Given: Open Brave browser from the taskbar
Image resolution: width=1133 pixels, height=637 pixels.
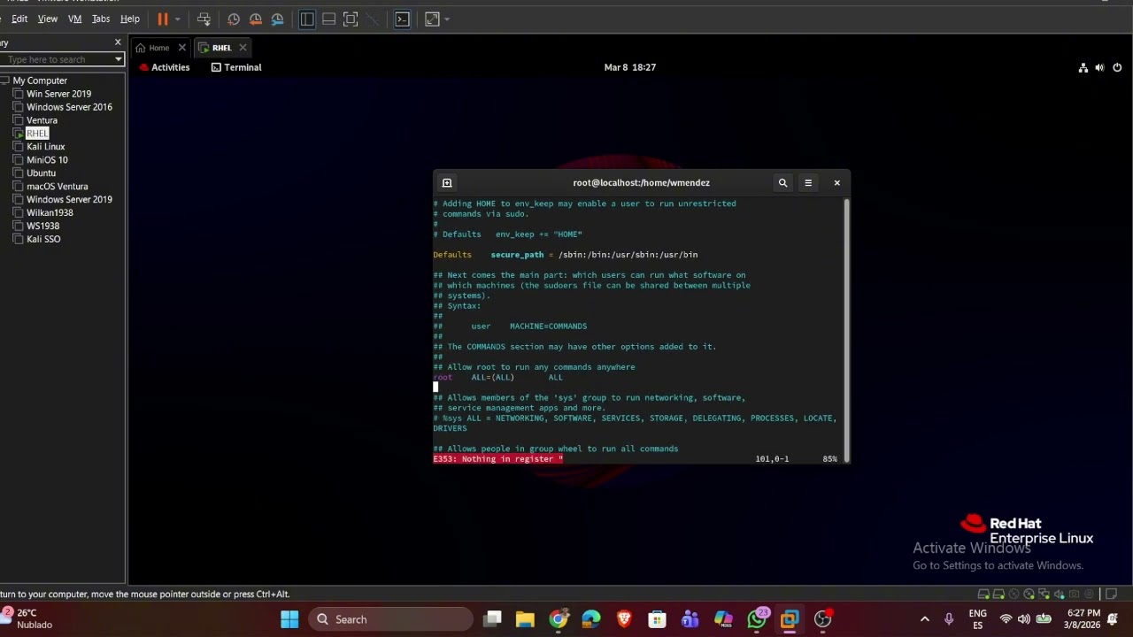Looking at the screenshot, I should [624, 619].
